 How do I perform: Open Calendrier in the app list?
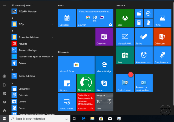(x=33, y=95)
